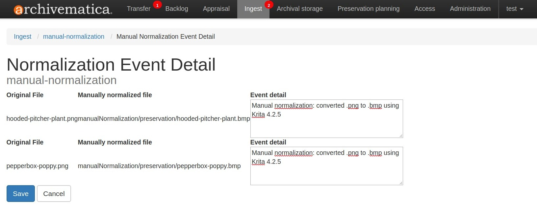This screenshot has height=219, width=537.
Task: Grab resize handle of pepperbox-poppy textarea
Action: [401, 183]
